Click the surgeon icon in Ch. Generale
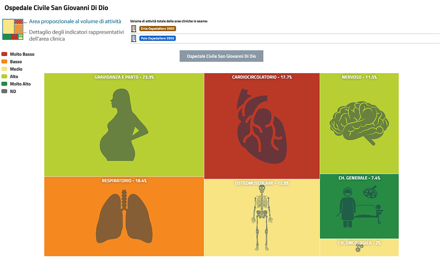 pos(347,207)
